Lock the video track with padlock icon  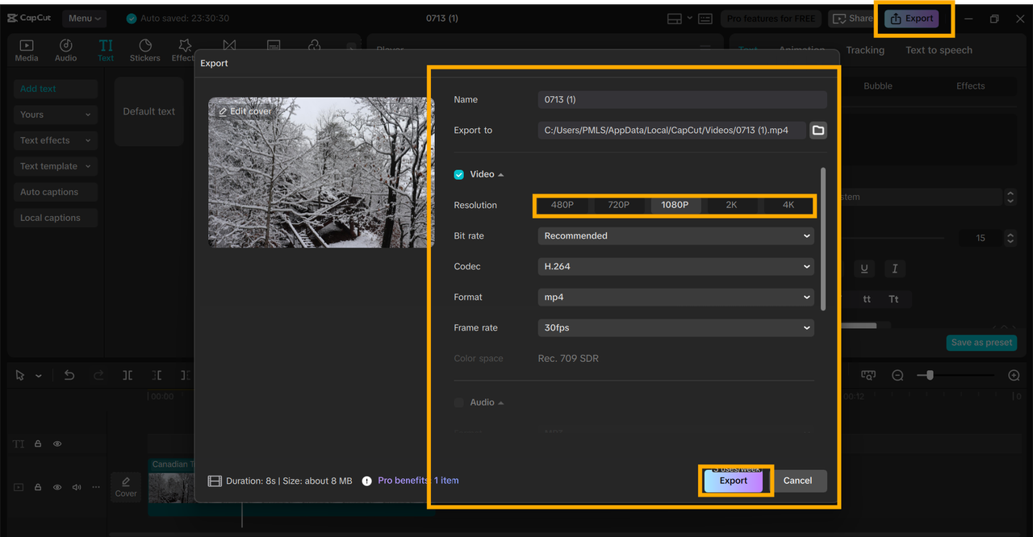click(38, 487)
